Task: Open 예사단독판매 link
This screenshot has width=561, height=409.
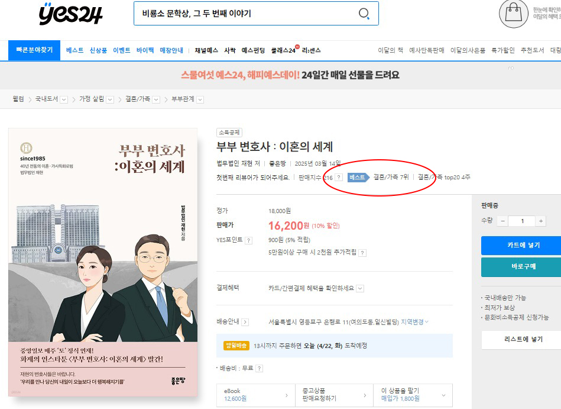Action: click(x=427, y=50)
